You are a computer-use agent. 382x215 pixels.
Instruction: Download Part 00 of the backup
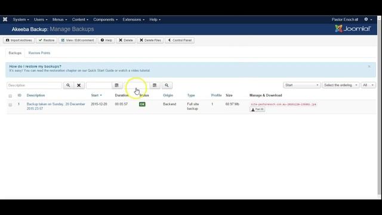point(257,109)
